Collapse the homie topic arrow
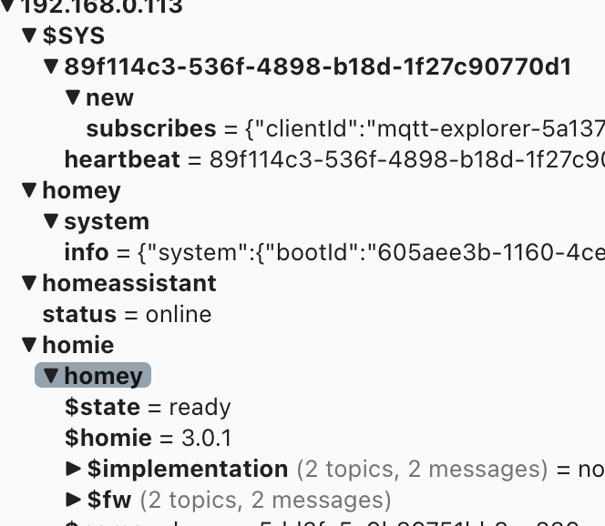 tap(29, 345)
